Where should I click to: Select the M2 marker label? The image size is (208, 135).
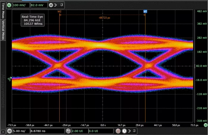pos(59,11)
